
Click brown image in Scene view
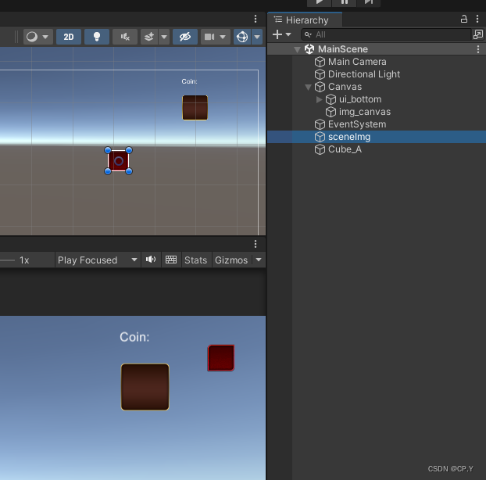(x=195, y=108)
